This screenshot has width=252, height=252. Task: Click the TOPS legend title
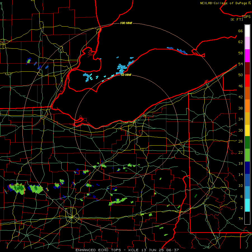coord(246,17)
